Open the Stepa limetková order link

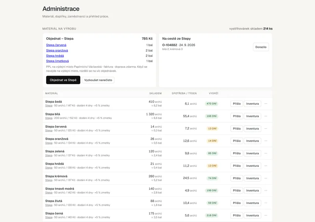coord(57,61)
